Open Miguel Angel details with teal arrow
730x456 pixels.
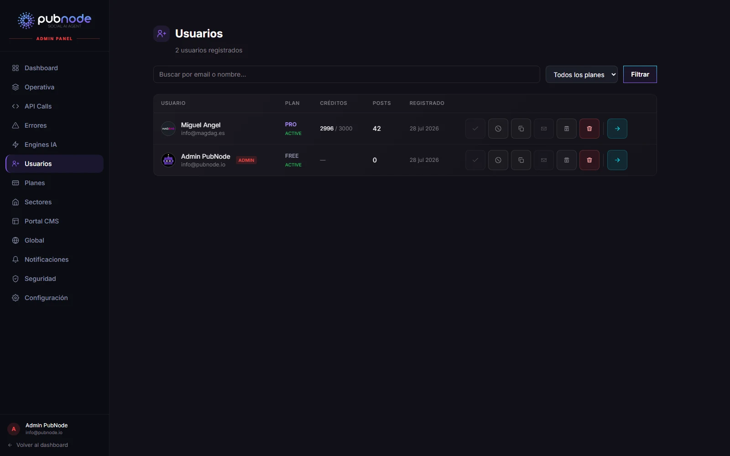(617, 129)
